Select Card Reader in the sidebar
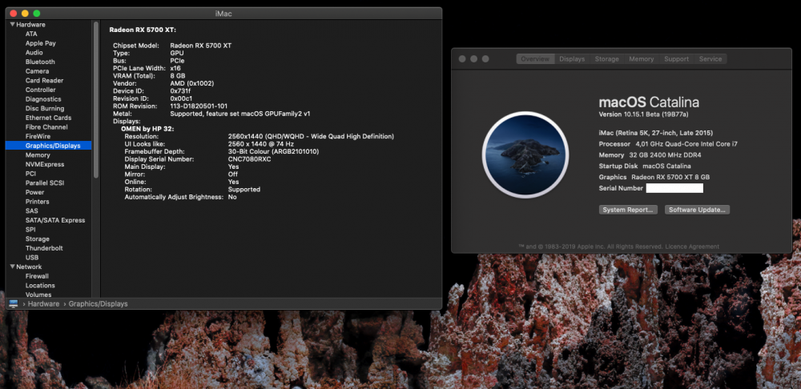This screenshot has width=801, height=389. pyautogui.click(x=44, y=81)
